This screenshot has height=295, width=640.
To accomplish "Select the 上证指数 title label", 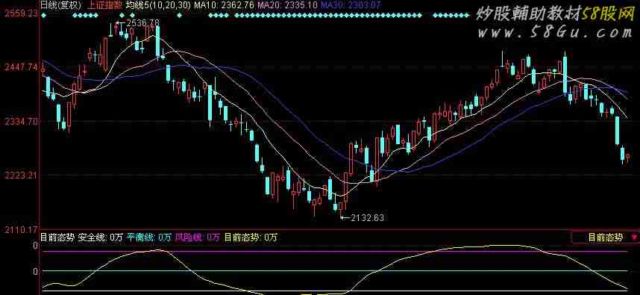I will point(104,5).
